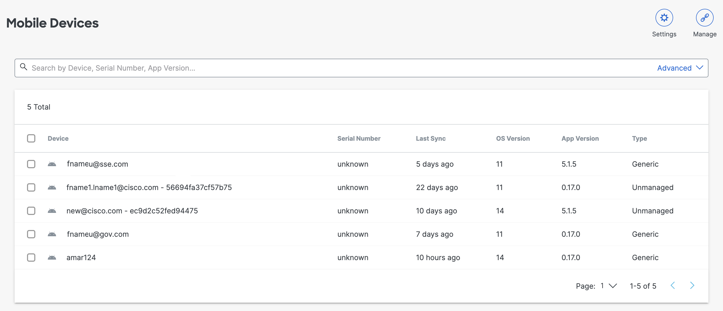Click the search magnifier icon
This screenshot has width=723, height=311.
(24, 67)
